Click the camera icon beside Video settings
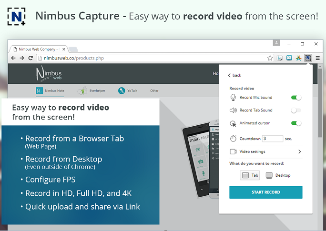This screenshot has height=231, width=326. pos(233,151)
